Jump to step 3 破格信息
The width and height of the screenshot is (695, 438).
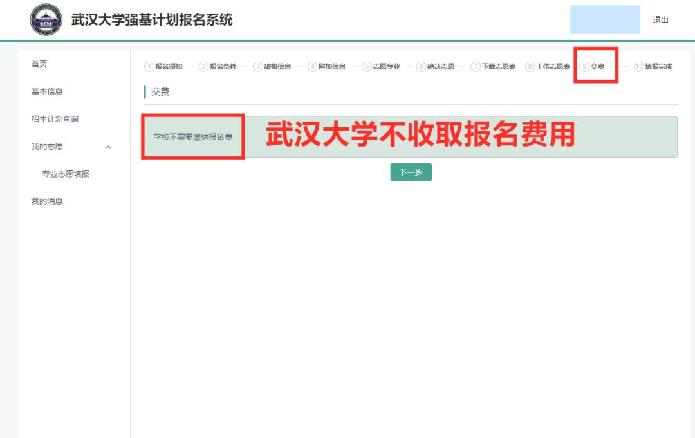[272, 67]
